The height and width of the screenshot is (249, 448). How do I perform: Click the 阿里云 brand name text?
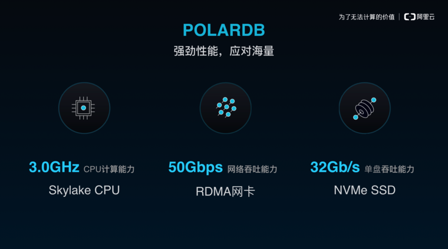426,17
